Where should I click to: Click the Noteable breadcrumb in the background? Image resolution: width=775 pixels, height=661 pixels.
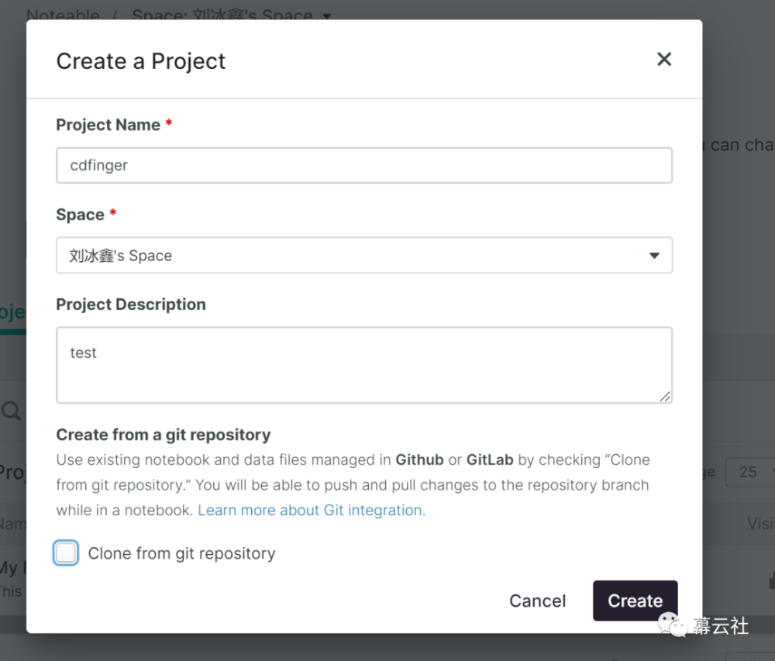[63, 15]
